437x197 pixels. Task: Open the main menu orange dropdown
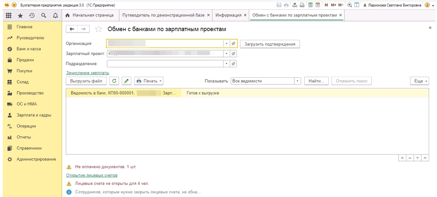14,5
